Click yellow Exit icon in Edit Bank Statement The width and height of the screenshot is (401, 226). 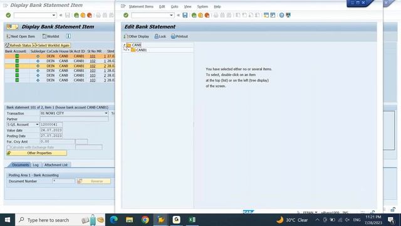click(x=200, y=15)
